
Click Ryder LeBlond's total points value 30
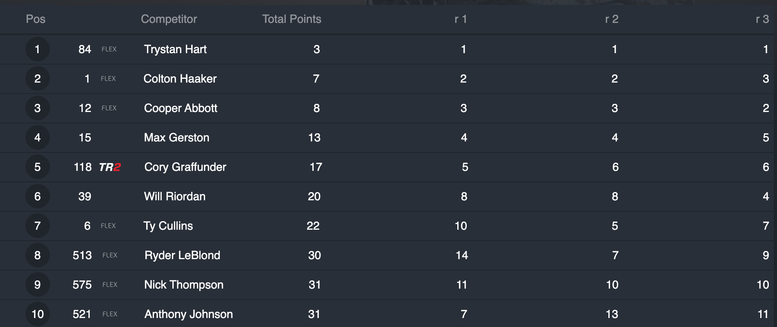[314, 255]
